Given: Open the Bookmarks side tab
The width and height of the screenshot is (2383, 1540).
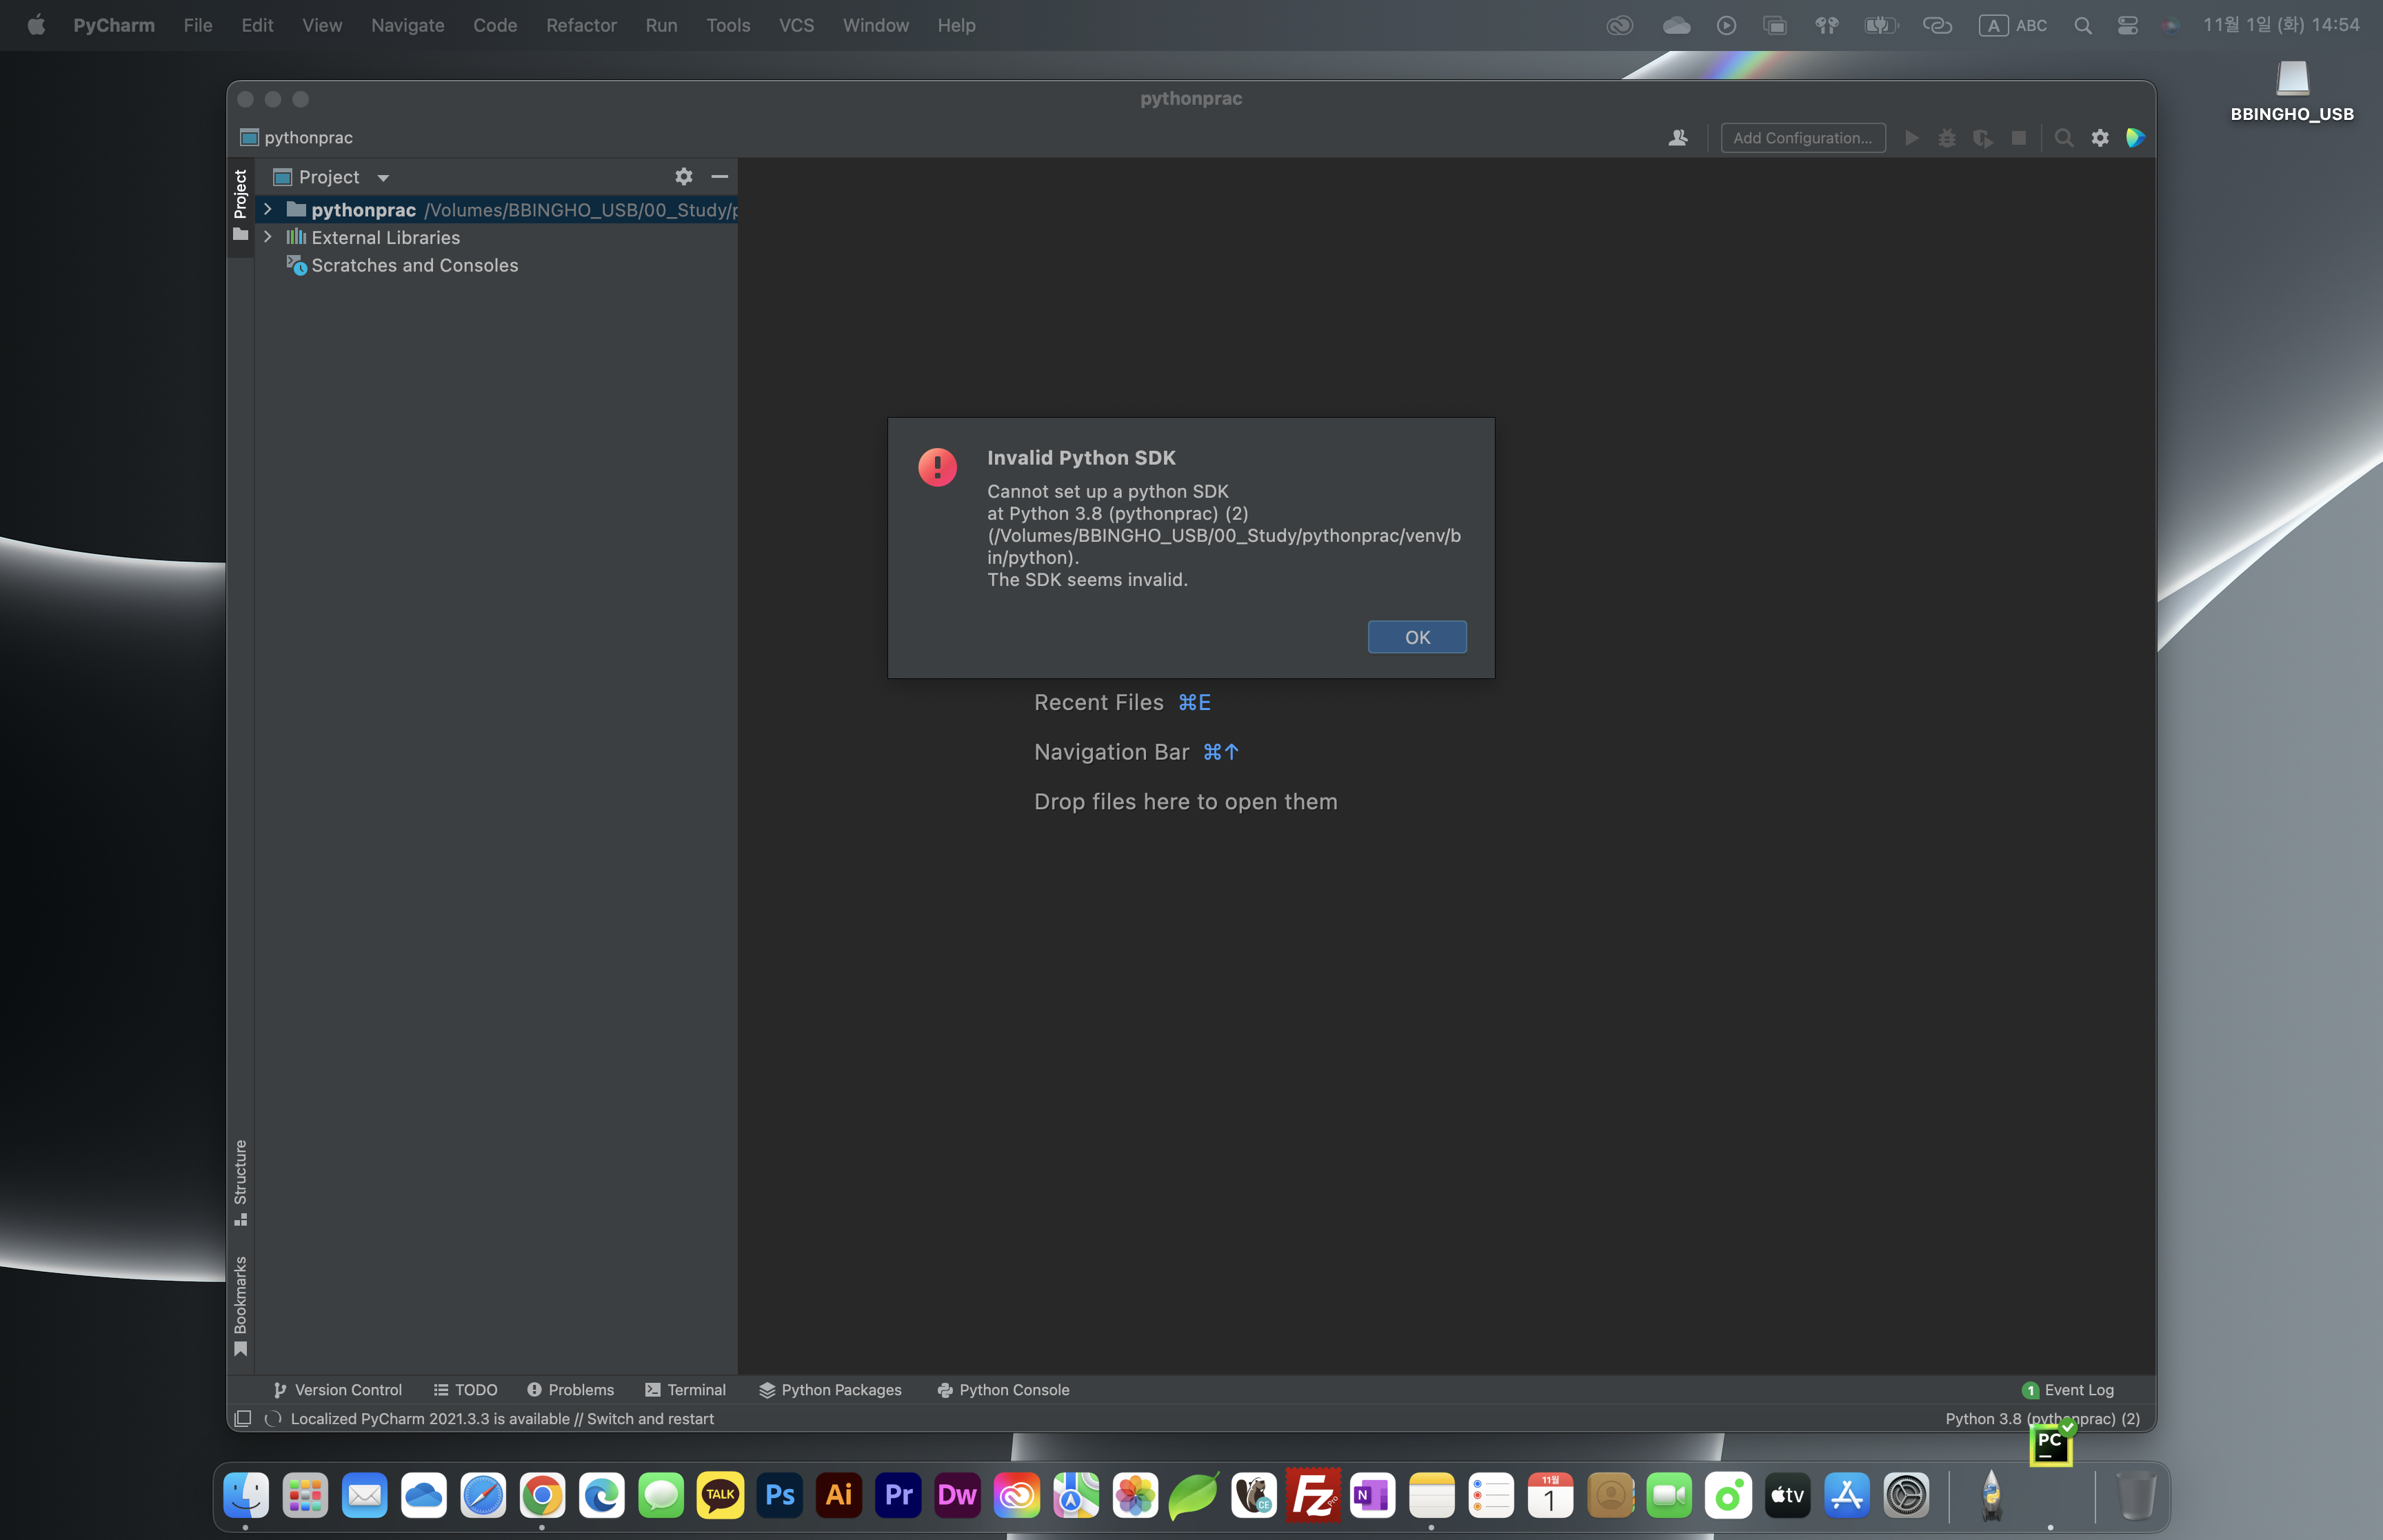Looking at the screenshot, I should coord(240,1306).
